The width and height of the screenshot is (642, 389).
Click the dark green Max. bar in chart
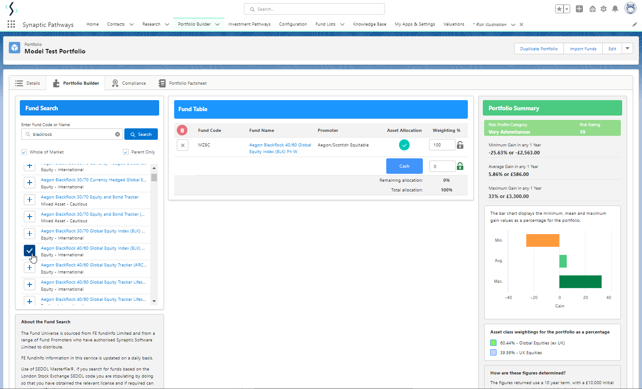click(x=581, y=281)
